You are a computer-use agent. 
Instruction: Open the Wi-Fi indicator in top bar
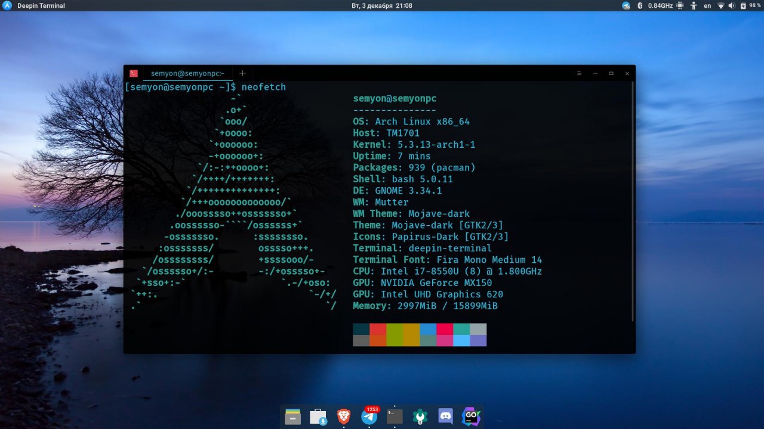pos(721,5)
